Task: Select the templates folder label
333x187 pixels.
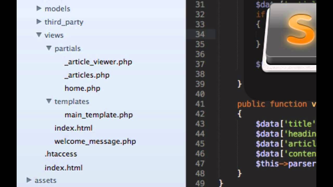Action: point(72,102)
